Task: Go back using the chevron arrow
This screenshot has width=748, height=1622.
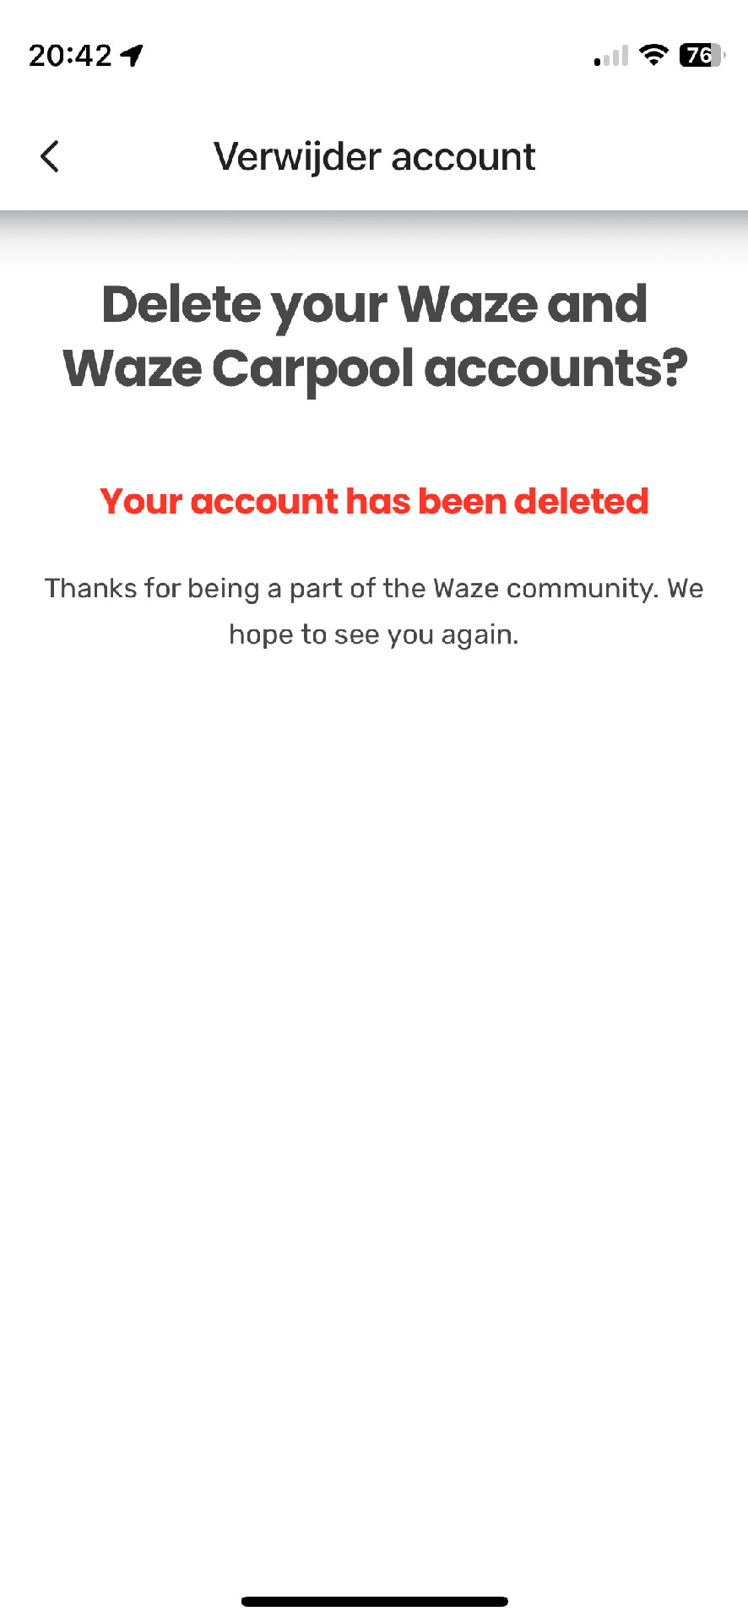Action: coord(50,156)
